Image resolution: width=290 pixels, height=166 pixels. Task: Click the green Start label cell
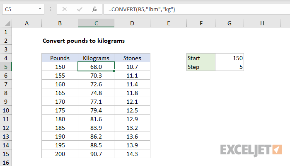tap(201, 58)
